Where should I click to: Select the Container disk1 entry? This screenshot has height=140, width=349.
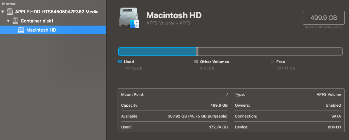pyautogui.click(x=53, y=21)
